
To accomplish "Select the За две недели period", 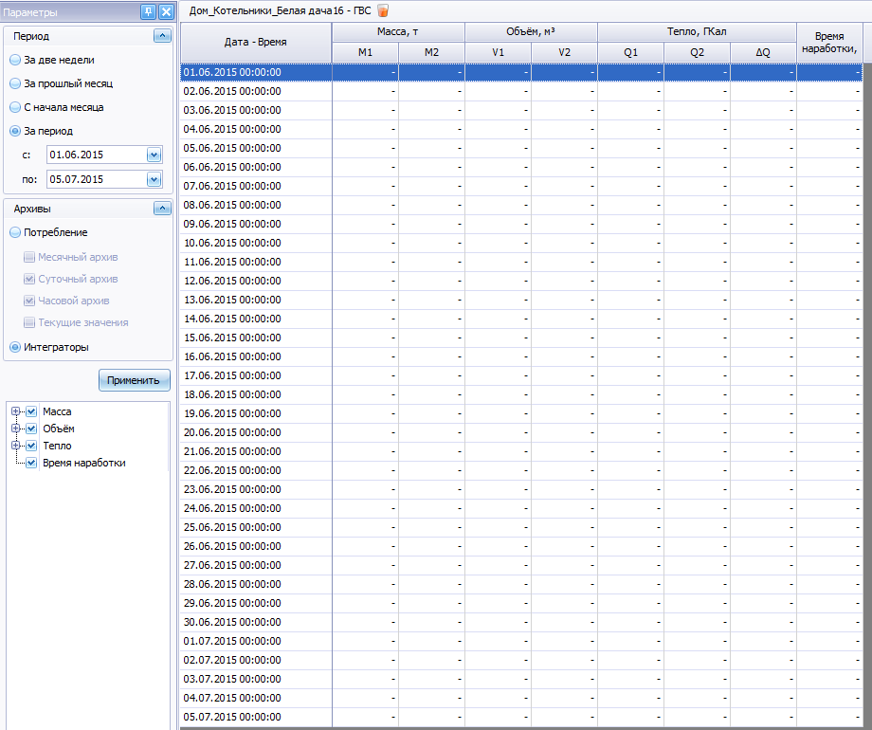I will [15, 60].
